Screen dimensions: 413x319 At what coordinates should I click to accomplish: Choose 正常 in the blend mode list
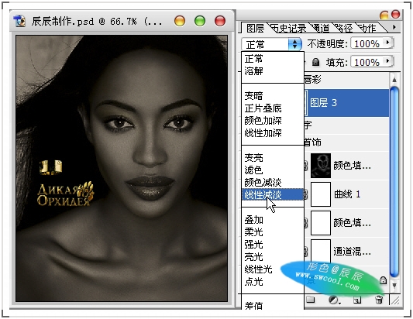(x=273, y=58)
